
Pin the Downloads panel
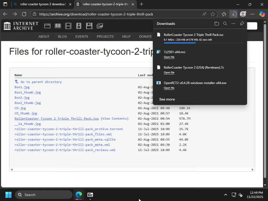(x=242, y=24)
